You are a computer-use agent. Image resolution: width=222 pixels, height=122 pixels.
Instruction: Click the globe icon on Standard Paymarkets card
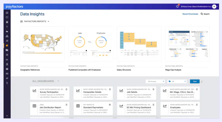[110, 105]
